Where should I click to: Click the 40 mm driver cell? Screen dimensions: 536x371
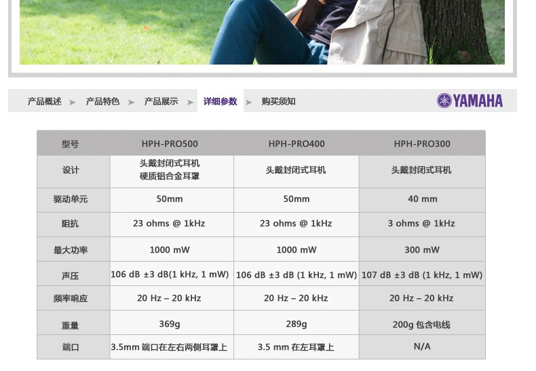pos(423,199)
